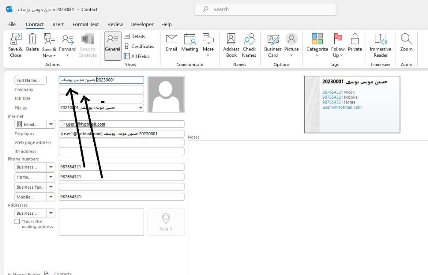Open the Certificates view
Image resolution: width=428 pixels, height=275 pixels.
pyautogui.click(x=139, y=46)
